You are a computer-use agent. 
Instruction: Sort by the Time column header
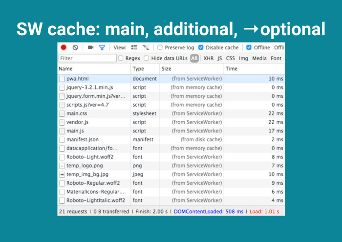[255, 69]
